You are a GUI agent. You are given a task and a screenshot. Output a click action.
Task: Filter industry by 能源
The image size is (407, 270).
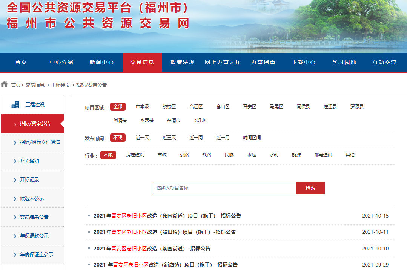click(296, 155)
